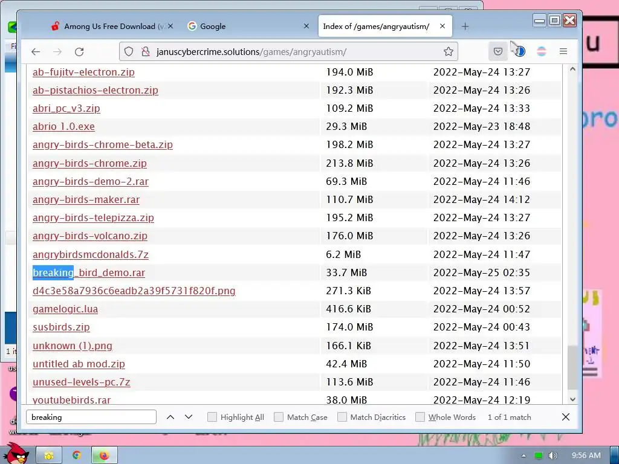Enable Whole Words option
The width and height of the screenshot is (619, 464).
pyautogui.click(x=420, y=417)
